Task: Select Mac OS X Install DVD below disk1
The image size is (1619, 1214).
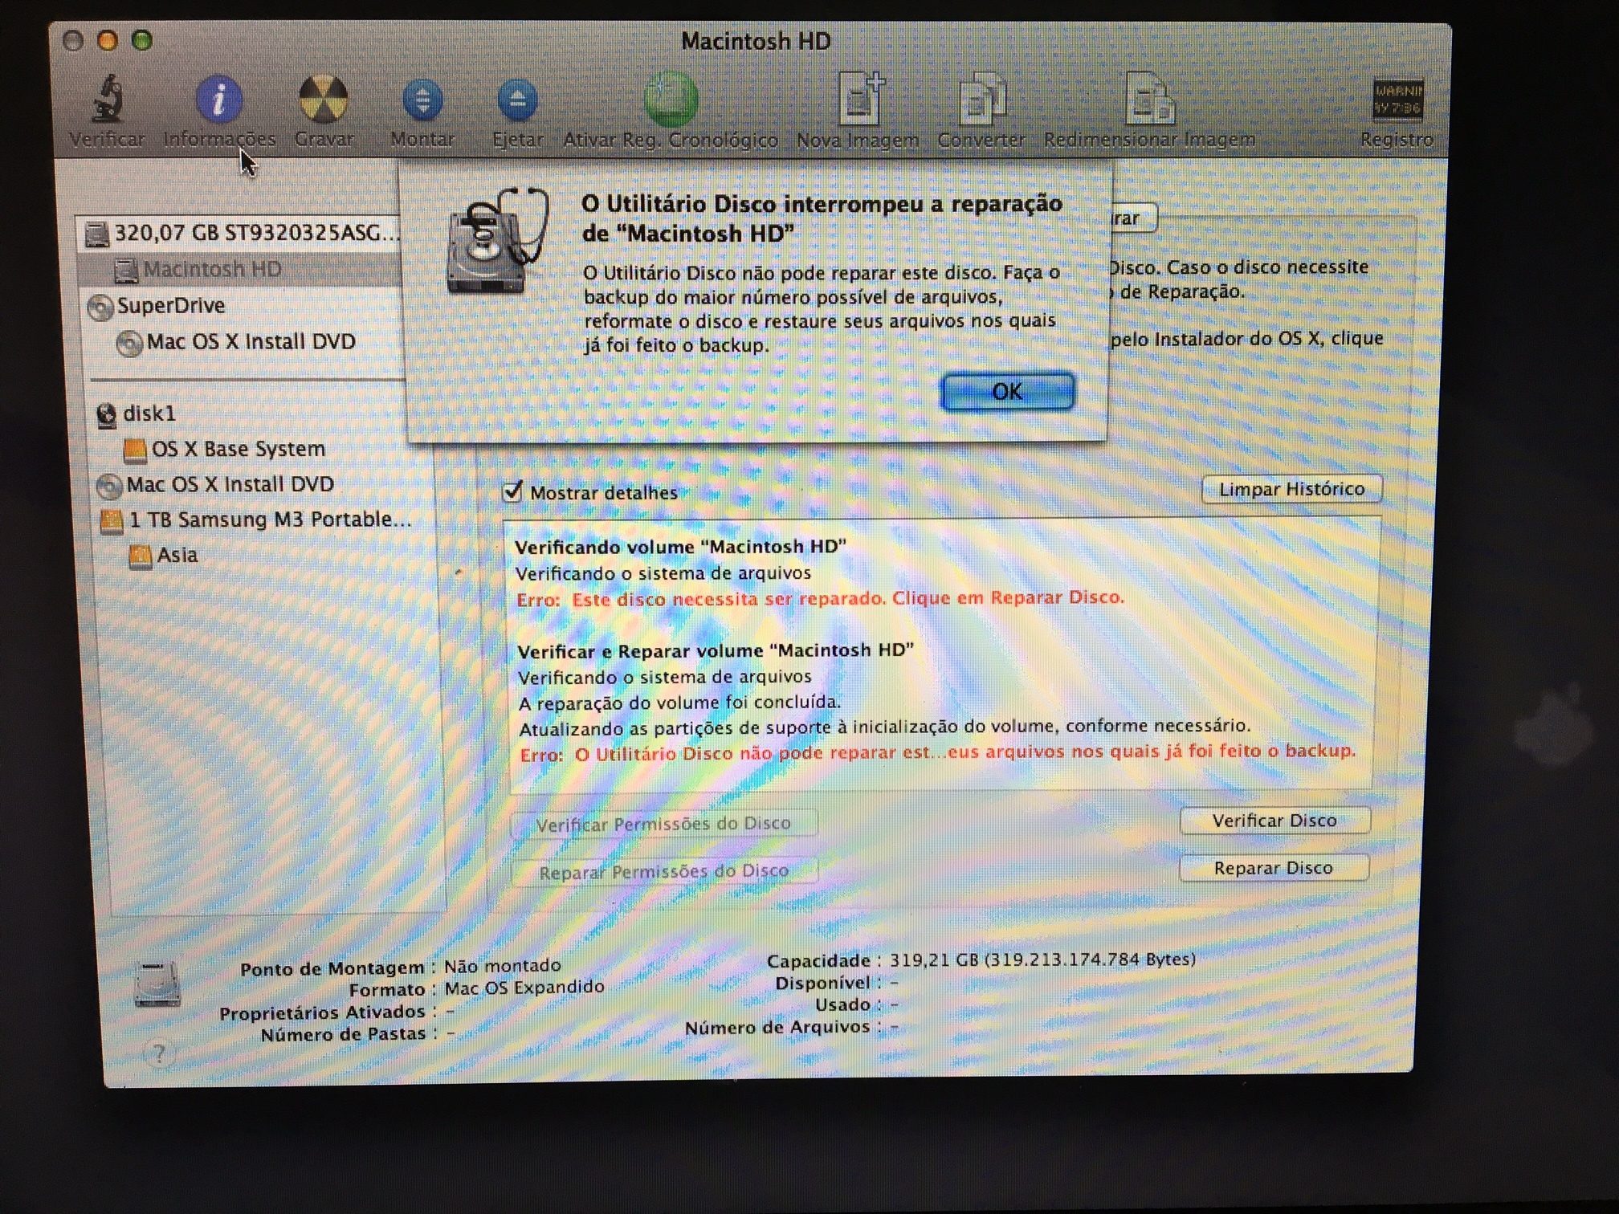Action: point(214,484)
